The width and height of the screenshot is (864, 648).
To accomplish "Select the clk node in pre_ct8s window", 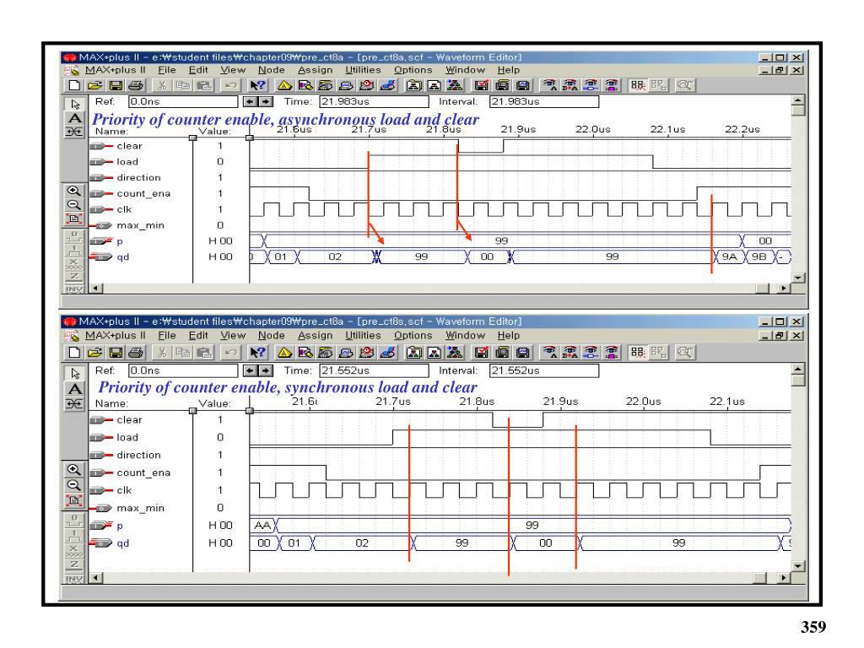I will coord(124,490).
